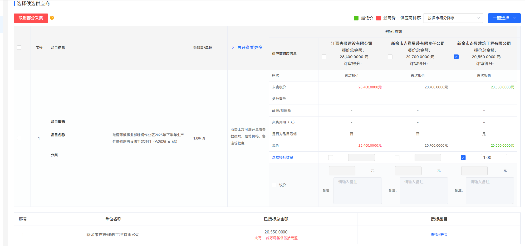Click the 选择候选供应商 section title
The image size is (525, 246).
click(x=33, y=3)
